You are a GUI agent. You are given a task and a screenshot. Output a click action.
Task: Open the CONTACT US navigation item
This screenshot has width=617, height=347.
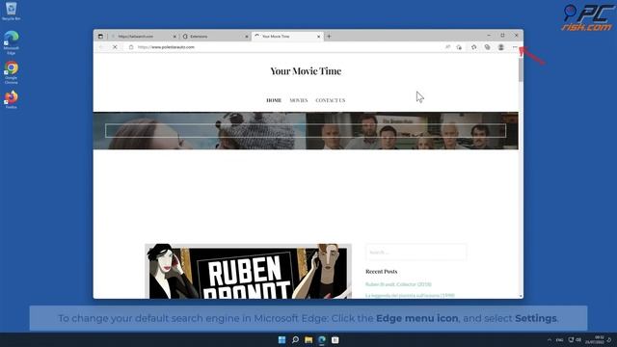pyautogui.click(x=330, y=100)
